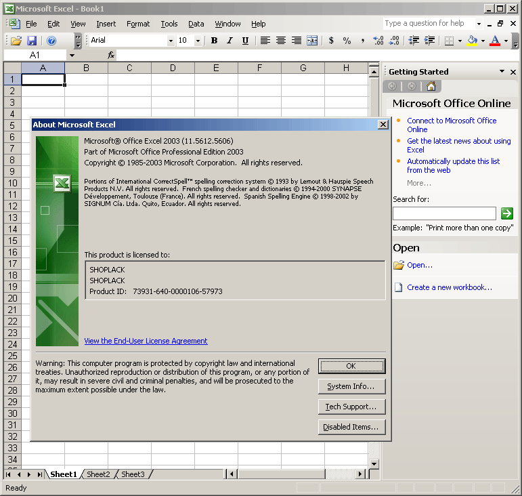Open the Tools menu

[169, 24]
